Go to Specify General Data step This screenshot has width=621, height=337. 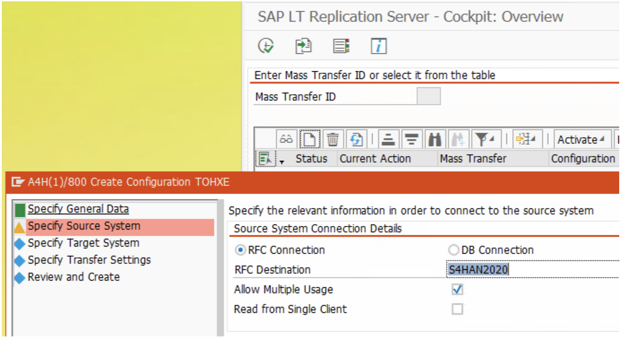(x=78, y=209)
